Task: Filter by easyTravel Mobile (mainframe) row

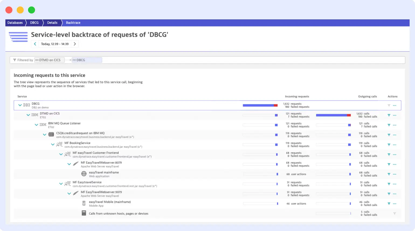Action: [389, 204]
